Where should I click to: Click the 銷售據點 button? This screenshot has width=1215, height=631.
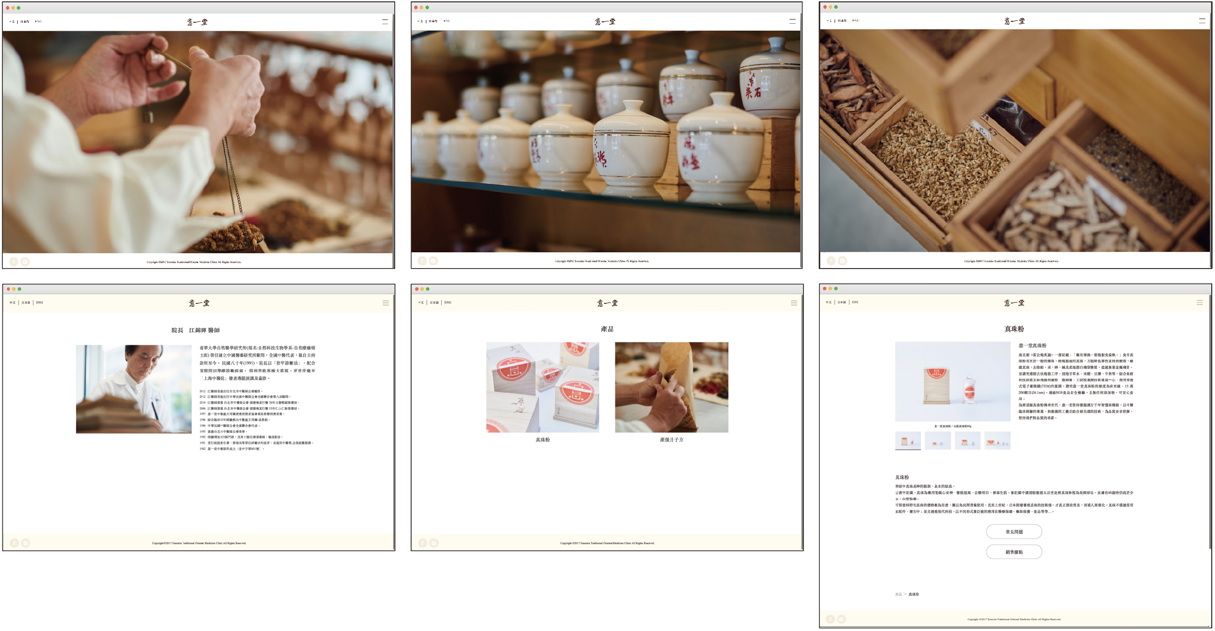(x=1013, y=552)
